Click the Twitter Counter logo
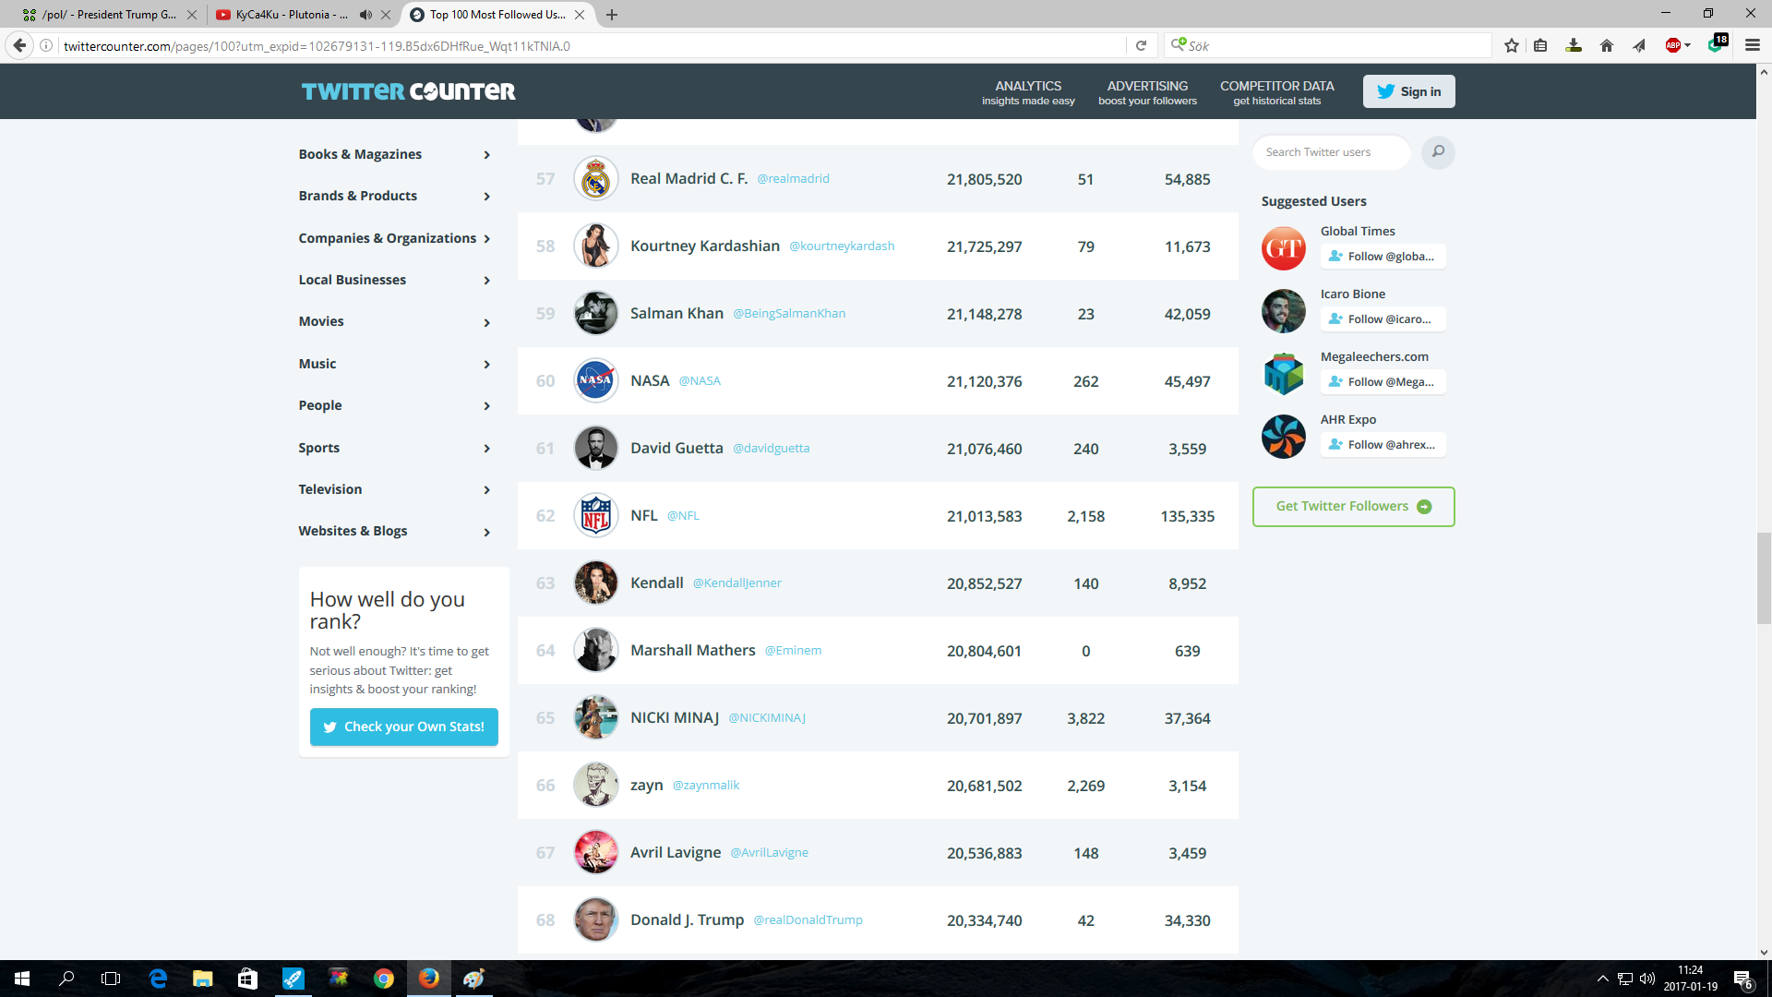Screen dimensions: 1772x997 pos(408,91)
